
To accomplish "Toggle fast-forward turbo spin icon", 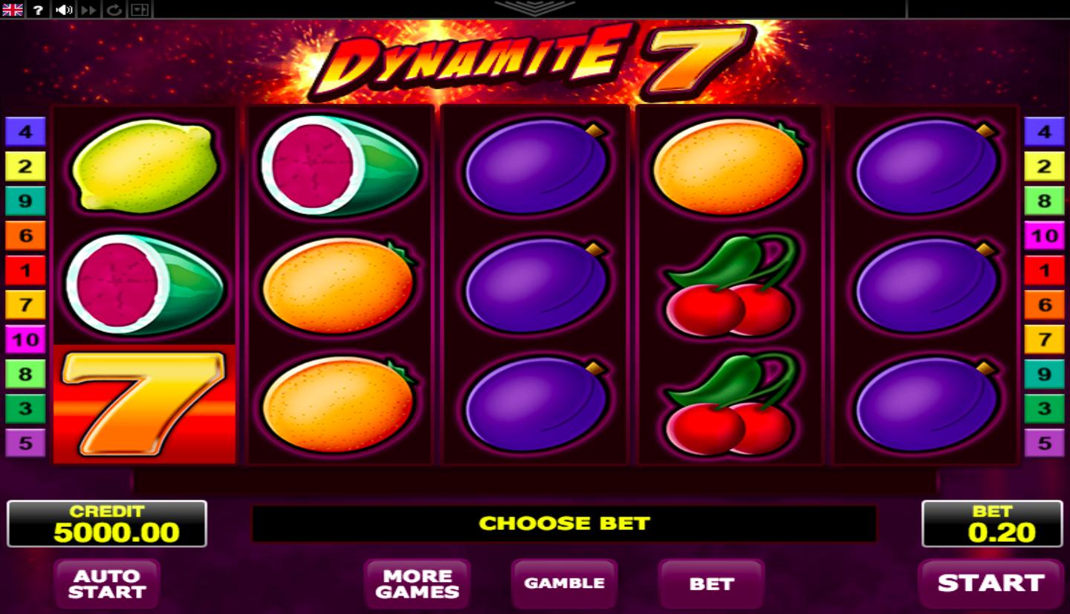I will click(x=89, y=10).
